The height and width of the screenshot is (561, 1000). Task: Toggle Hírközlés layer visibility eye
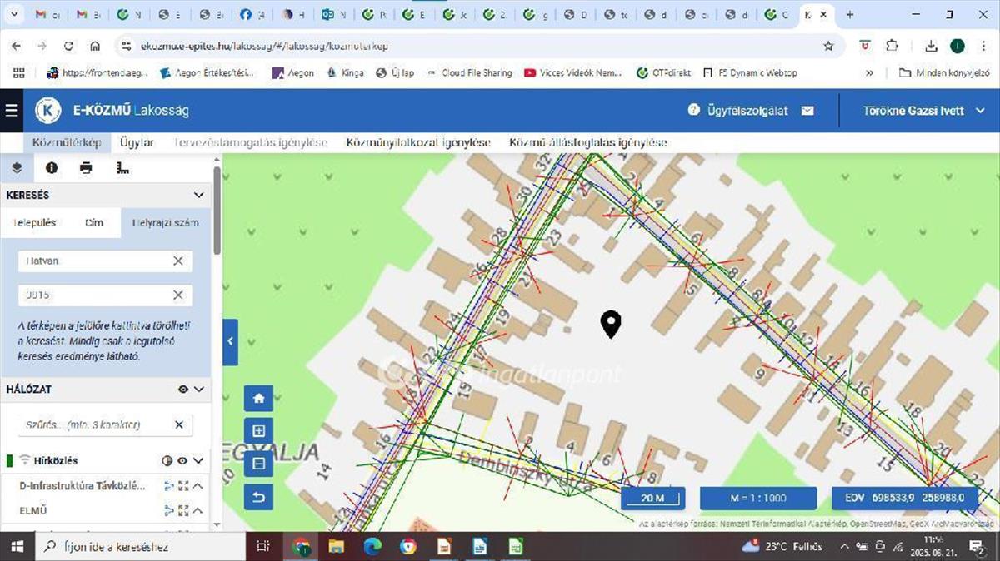point(182,460)
